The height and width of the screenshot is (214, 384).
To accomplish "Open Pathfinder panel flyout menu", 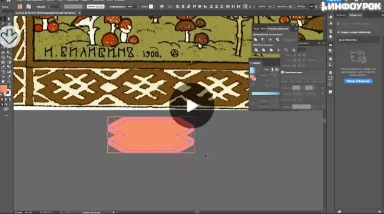I will click(x=296, y=29).
